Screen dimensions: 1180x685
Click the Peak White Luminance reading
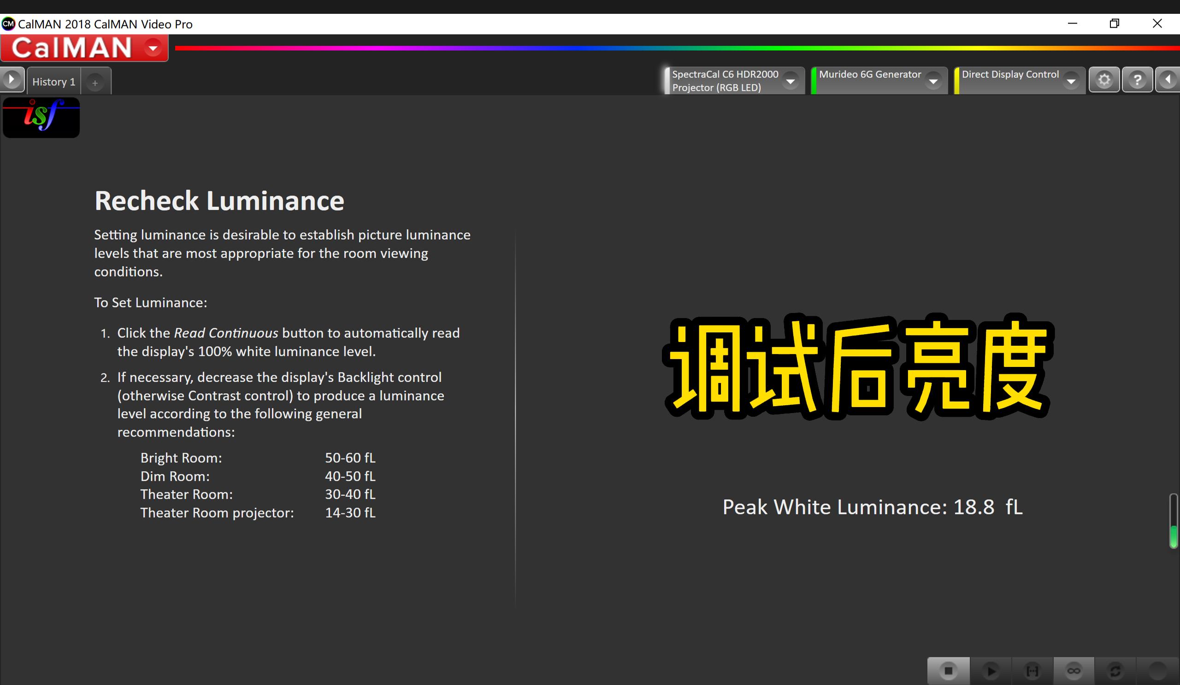pyautogui.click(x=872, y=507)
